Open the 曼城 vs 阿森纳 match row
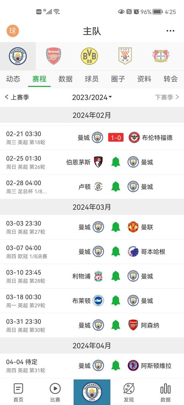This screenshot has height=405, width=184. pos(92,325)
